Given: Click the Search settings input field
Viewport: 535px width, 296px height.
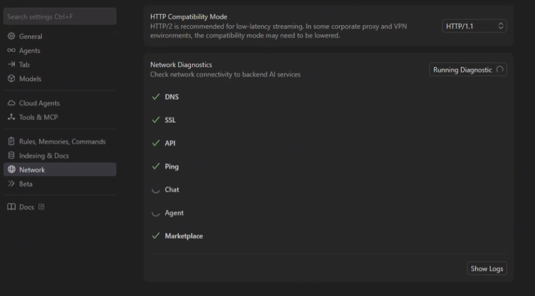Looking at the screenshot, I should [x=60, y=17].
